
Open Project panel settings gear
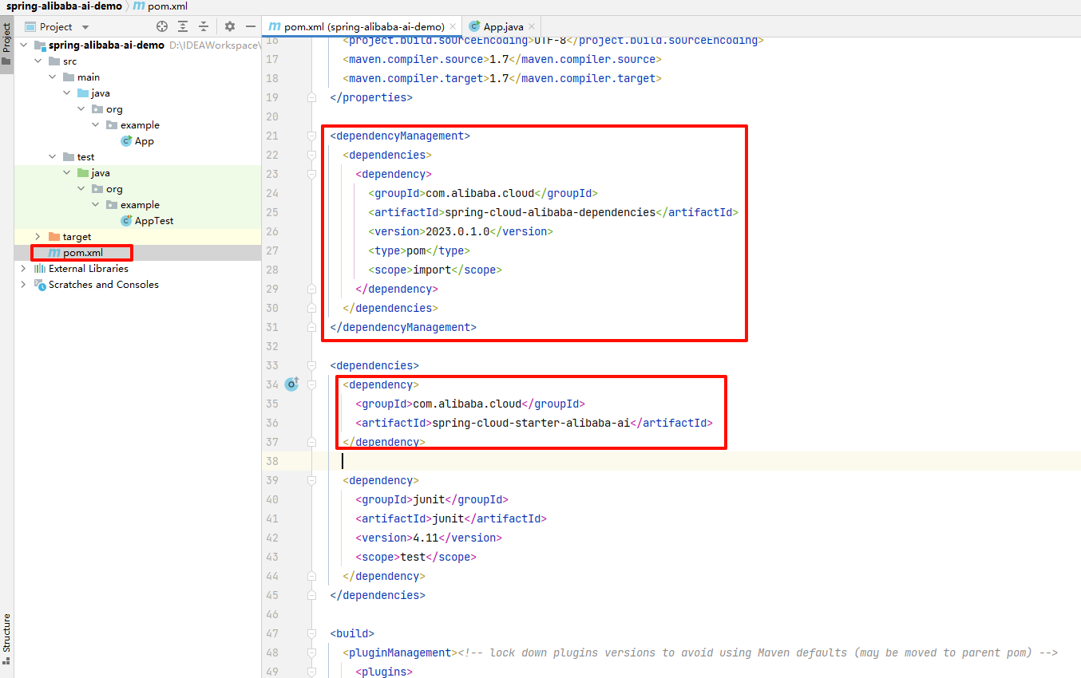click(x=230, y=26)
